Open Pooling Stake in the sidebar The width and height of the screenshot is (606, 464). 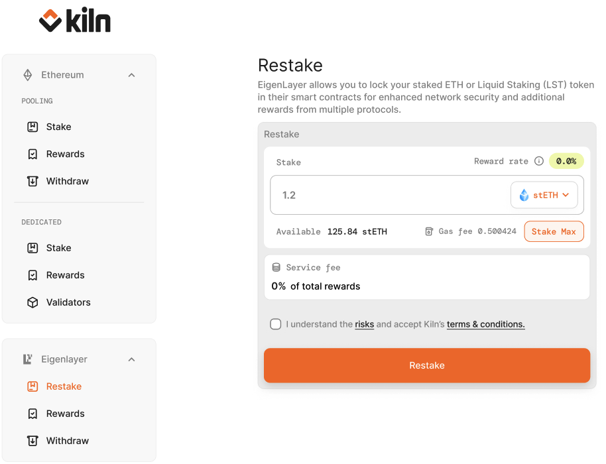(58, 127)
